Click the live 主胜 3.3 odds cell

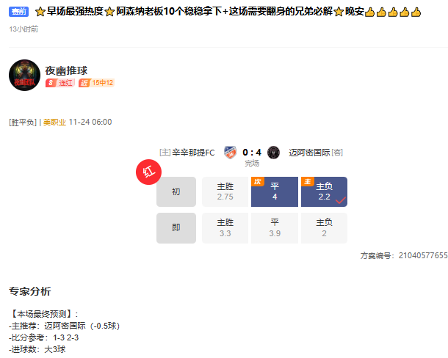click(225, 228)
